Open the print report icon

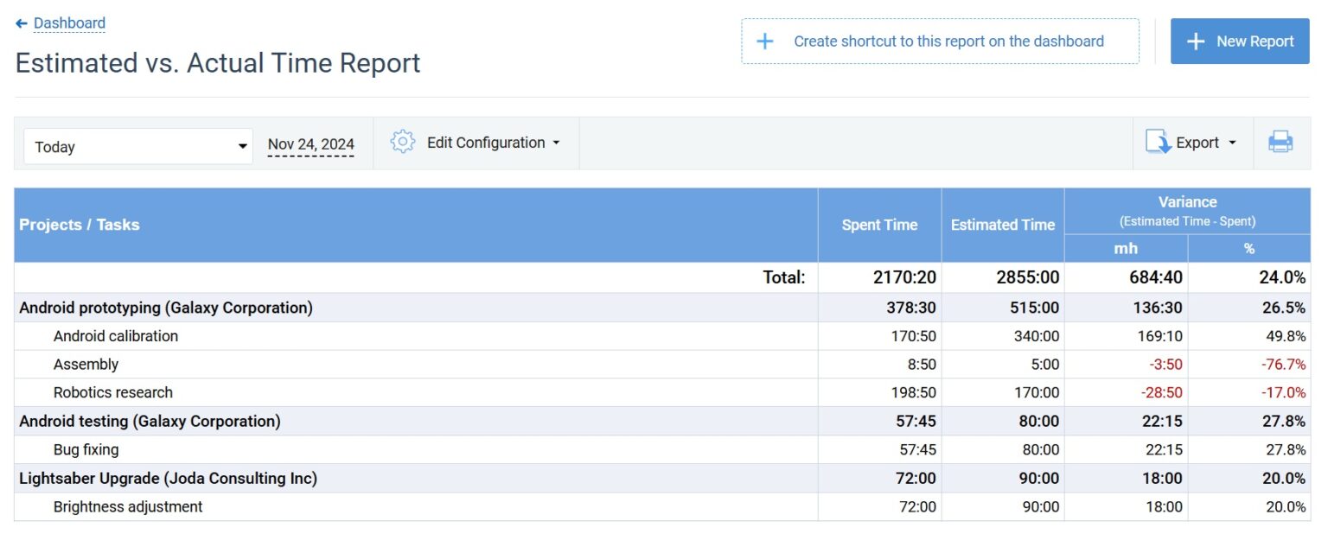(x=1280, y=141)
